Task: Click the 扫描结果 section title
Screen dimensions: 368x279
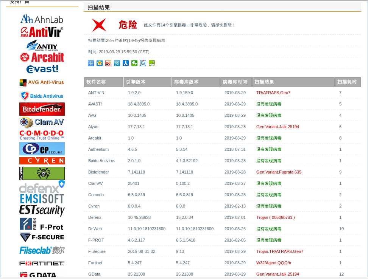Action: tap(99, 8)
